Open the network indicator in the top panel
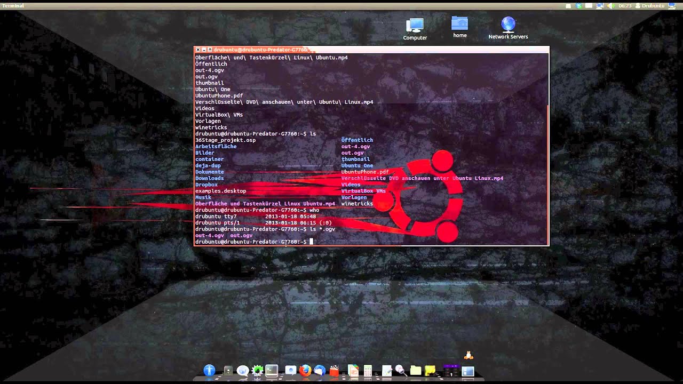683x384 pixels. 600,6
